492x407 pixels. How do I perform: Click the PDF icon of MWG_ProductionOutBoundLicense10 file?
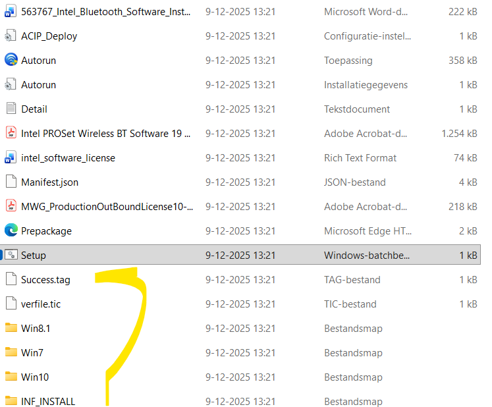[x=11, y=207]
